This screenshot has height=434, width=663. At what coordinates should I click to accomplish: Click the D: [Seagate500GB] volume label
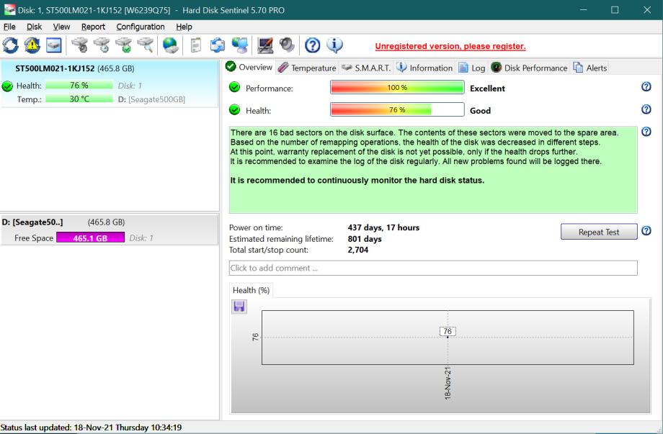(x=151, y=99)
